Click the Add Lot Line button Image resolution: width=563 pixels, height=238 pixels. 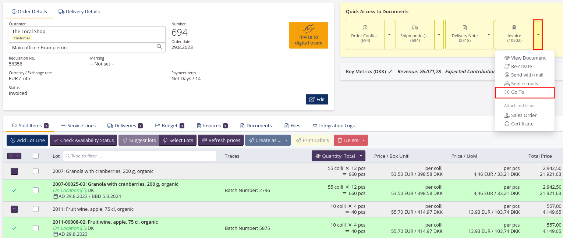click(27, 140)
